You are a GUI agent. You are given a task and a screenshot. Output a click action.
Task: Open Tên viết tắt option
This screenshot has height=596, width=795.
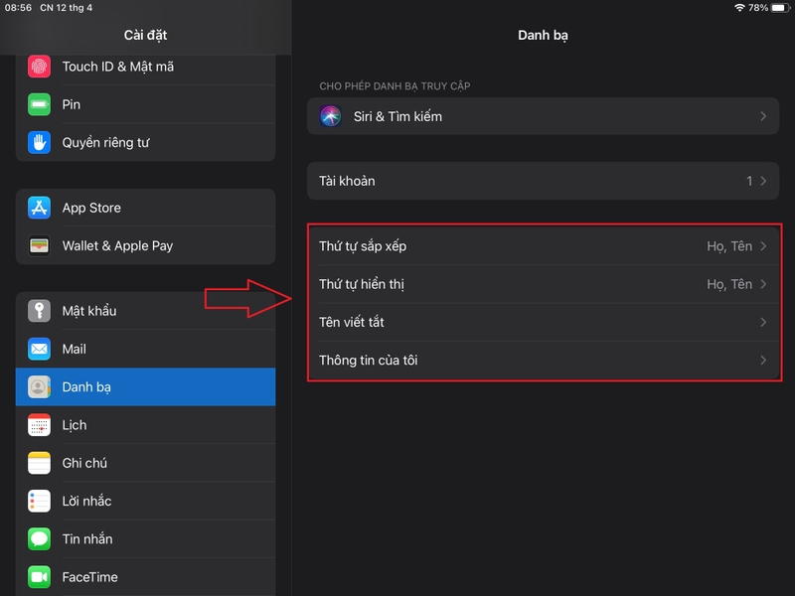[543, 322]
